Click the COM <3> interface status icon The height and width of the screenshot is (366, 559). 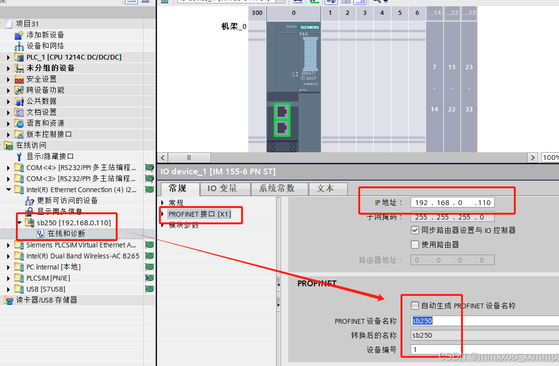150,179
